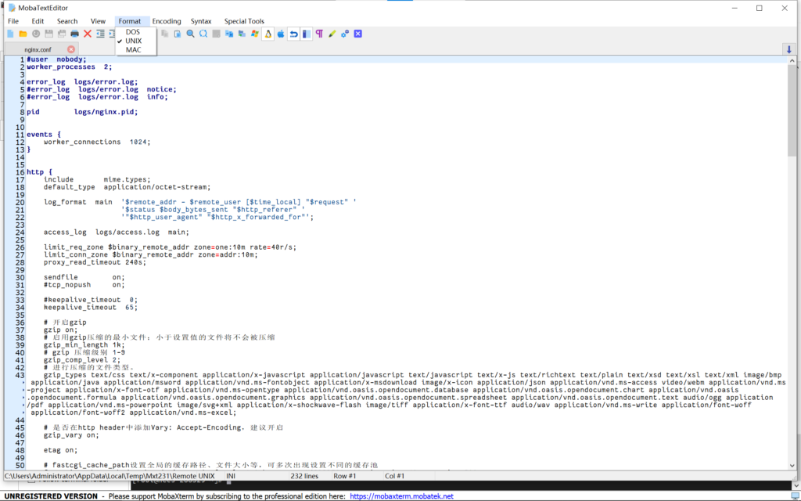This screenshot has width=801, height=501.
Task: Click the red X delete icon
Action: (x=88, y=34)
